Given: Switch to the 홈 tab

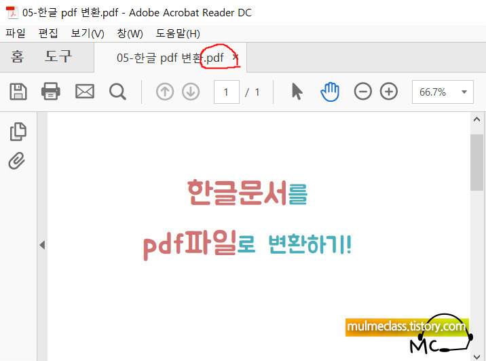Looking at the screenshot, I should pos(17,57).
